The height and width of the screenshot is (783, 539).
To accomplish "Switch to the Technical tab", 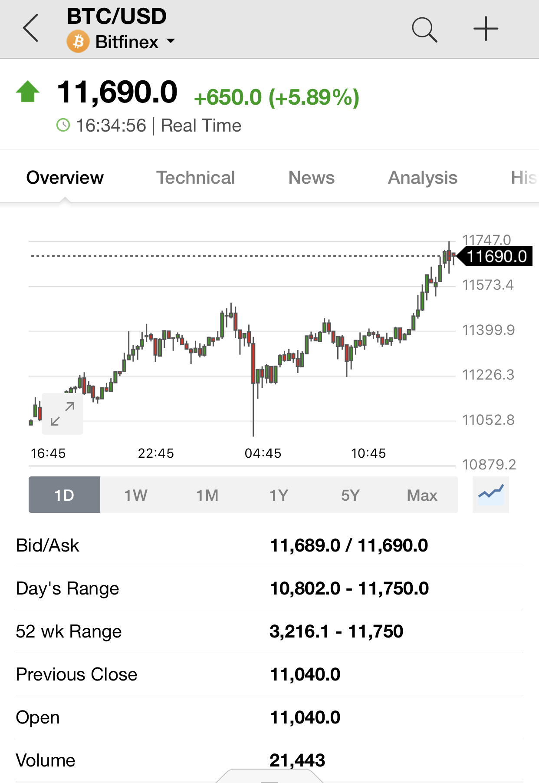I will pyautogui.click(x=196, y=177).
